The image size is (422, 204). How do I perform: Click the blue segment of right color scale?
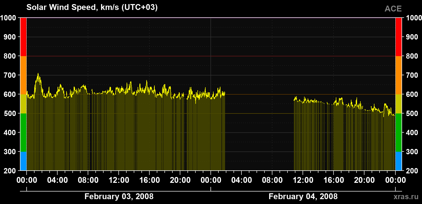point(399,161)
